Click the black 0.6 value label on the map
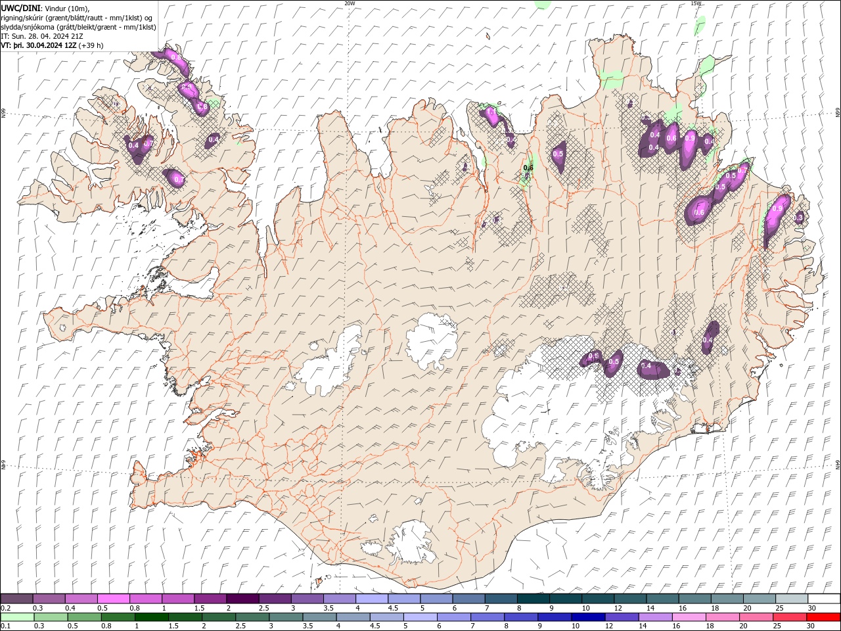Image resolution: width=841 pixels, height=631 pixels. point(528,168)
